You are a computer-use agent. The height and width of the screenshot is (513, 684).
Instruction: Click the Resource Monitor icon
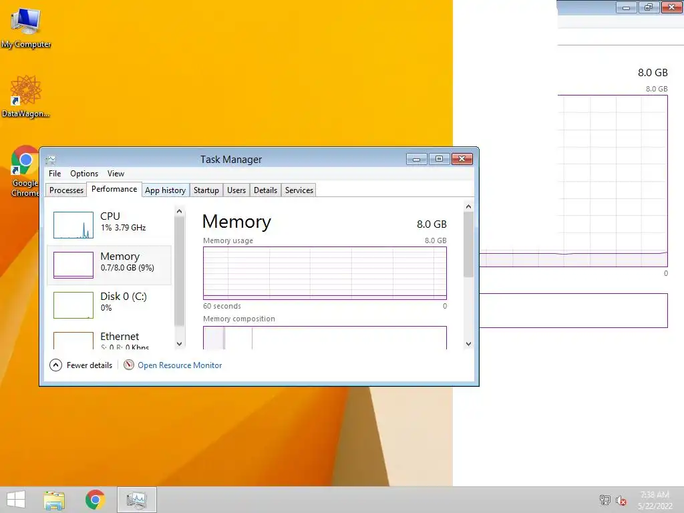pos(129,365)
